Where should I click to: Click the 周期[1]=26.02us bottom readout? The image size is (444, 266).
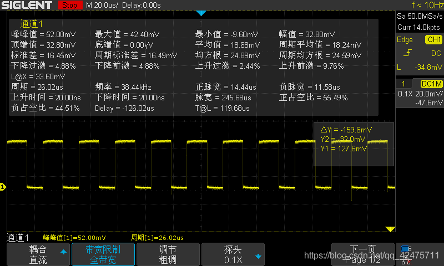point(157,238)
